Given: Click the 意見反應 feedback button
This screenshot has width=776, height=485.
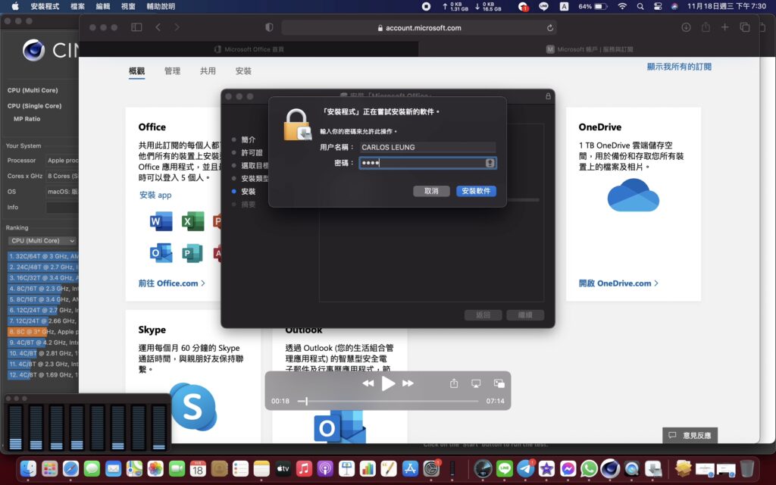Looking at the screenshot, I should pyautogui.click(x=690, y=436).
